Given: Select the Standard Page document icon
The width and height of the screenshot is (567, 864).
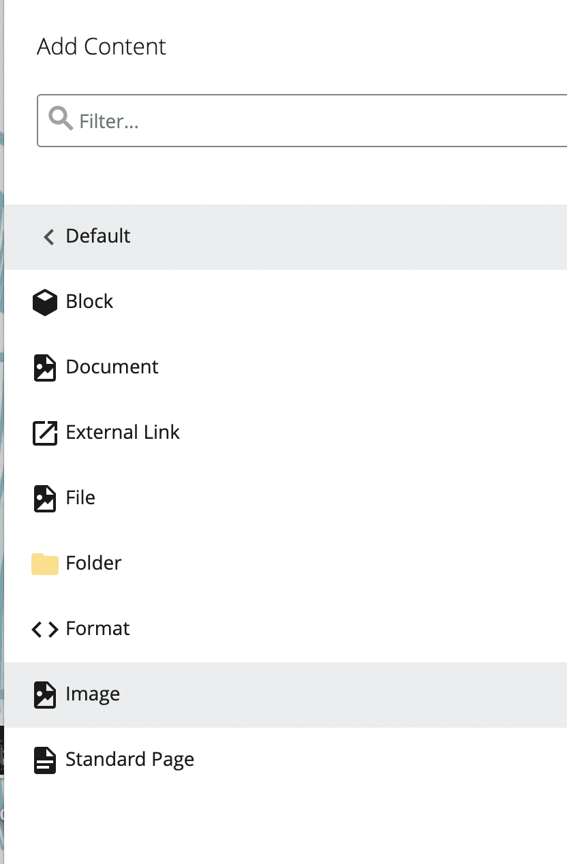Looking at the screenshot, I should pos(44,760).
